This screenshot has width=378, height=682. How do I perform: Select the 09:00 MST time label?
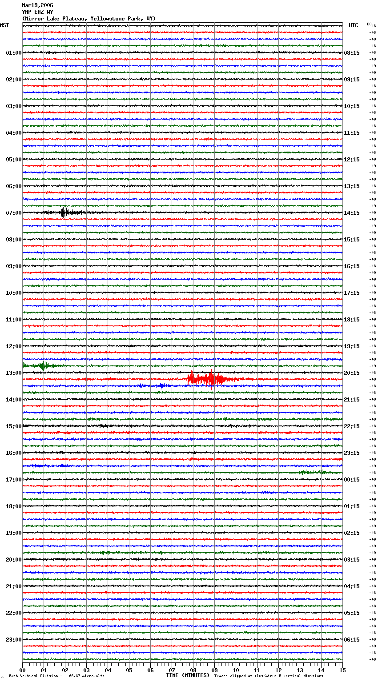(14, 266)
